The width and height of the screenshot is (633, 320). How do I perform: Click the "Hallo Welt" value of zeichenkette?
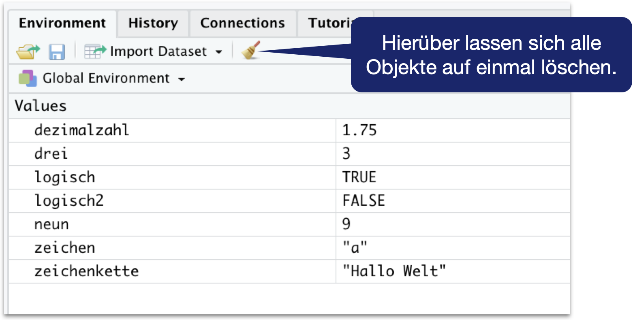pyautogui.click(x=394, y=271)
